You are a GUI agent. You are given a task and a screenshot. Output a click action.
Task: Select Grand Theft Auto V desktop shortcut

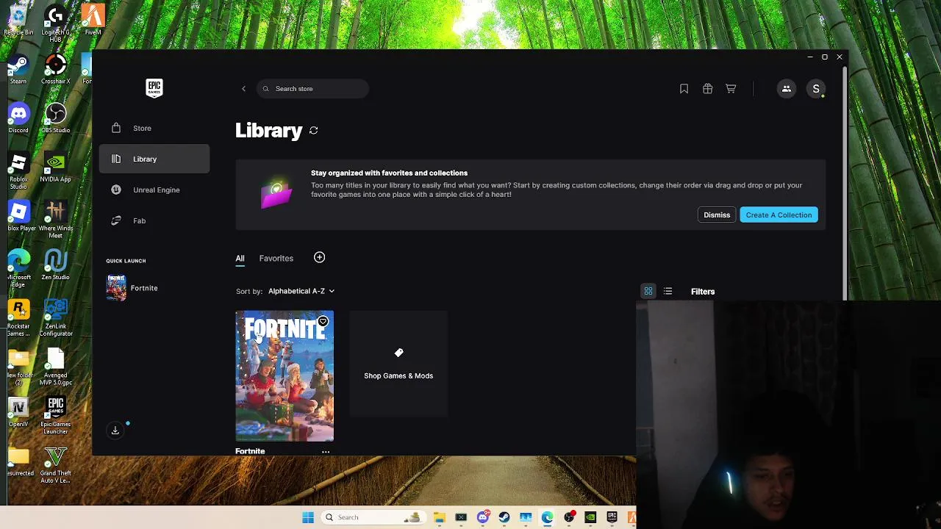pos(56,465)
